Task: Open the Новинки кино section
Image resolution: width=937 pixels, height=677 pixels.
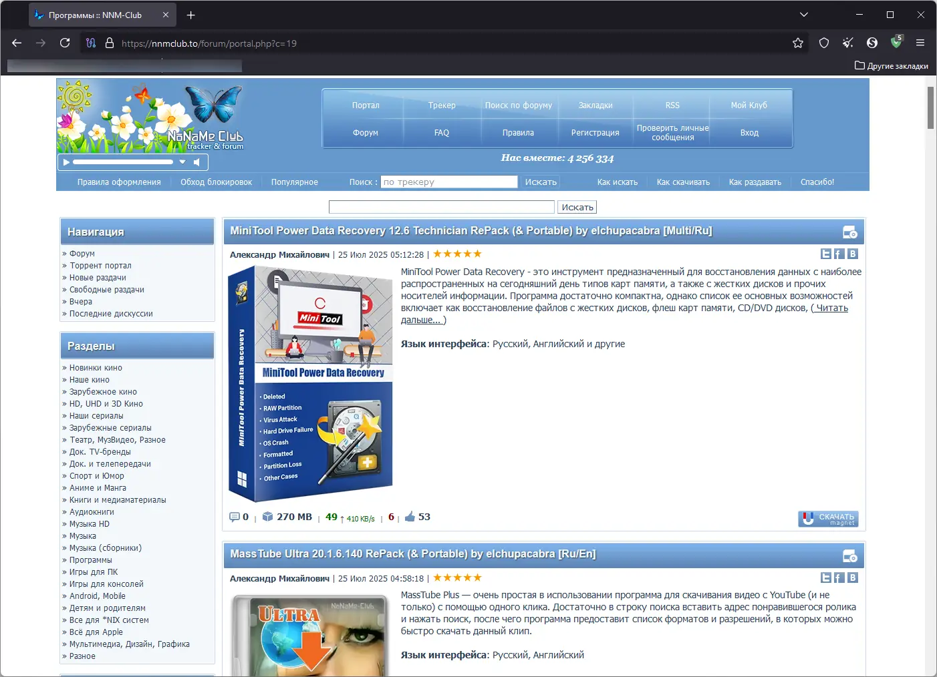Action: (96, 368)
